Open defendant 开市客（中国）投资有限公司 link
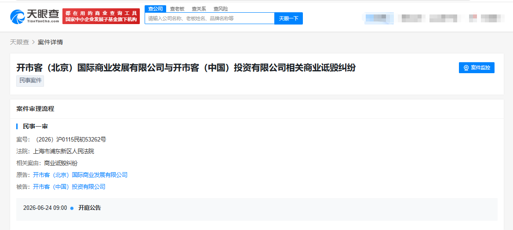The width and height of the screenshot is (513, 230). pos(69,187)
